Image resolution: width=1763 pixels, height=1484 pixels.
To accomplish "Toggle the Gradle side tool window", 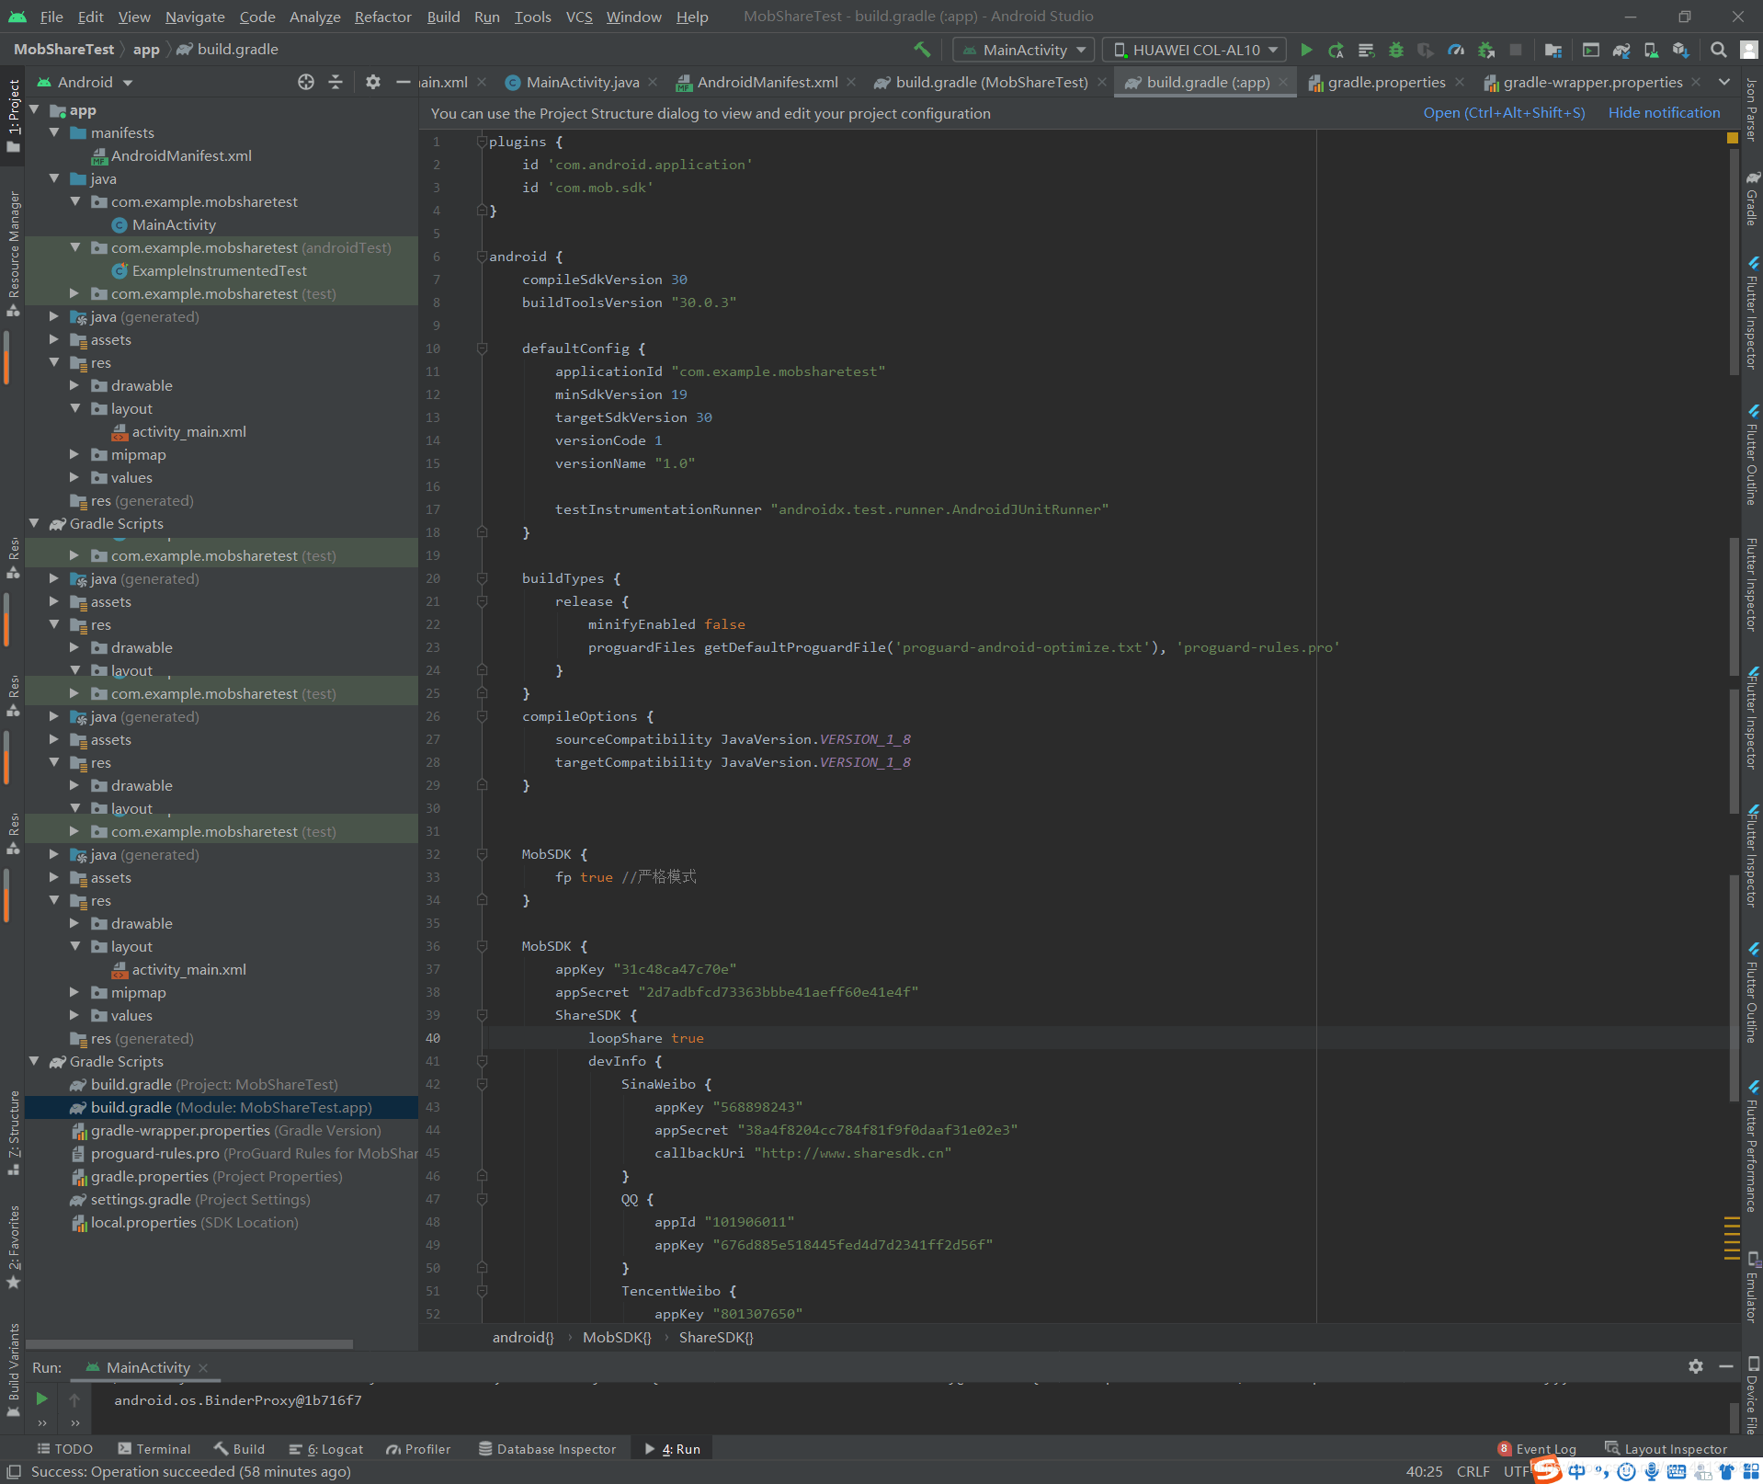I will point(1752,197).
